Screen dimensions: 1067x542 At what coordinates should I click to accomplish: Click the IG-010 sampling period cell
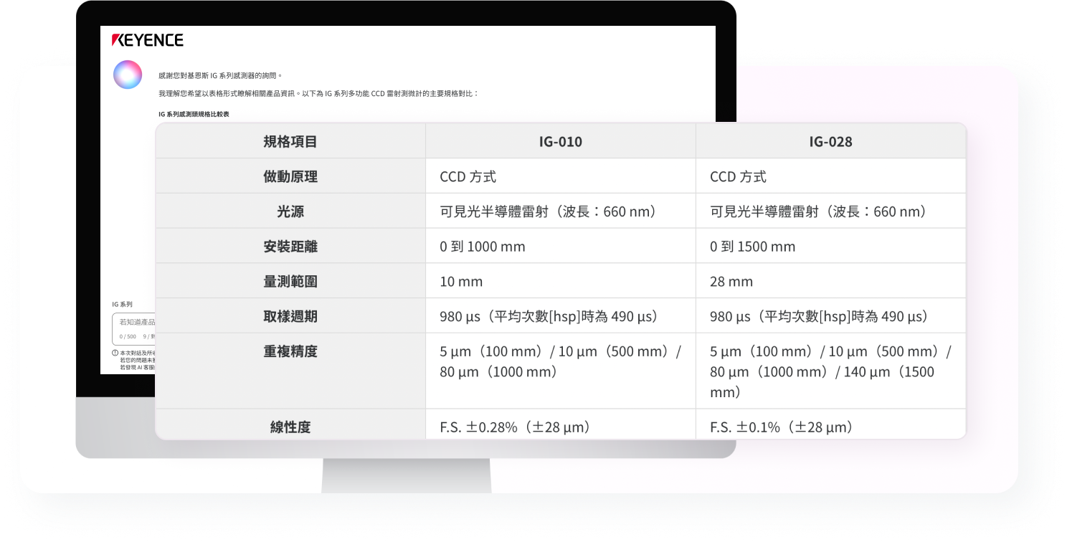pyautogui.click(x=561, y=316)
